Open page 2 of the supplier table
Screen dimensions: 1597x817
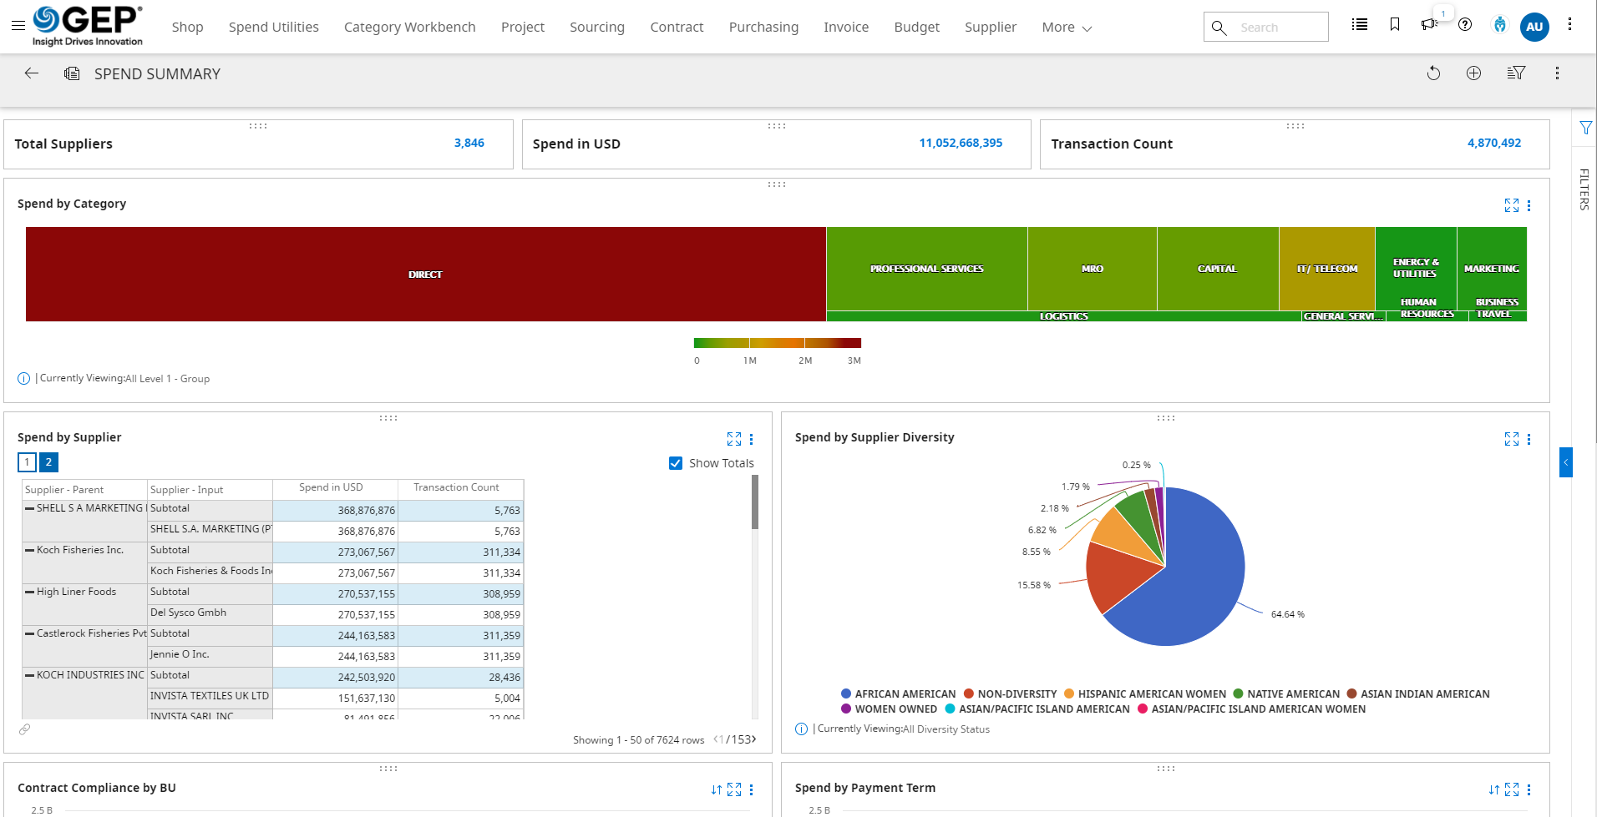(48, 461)
